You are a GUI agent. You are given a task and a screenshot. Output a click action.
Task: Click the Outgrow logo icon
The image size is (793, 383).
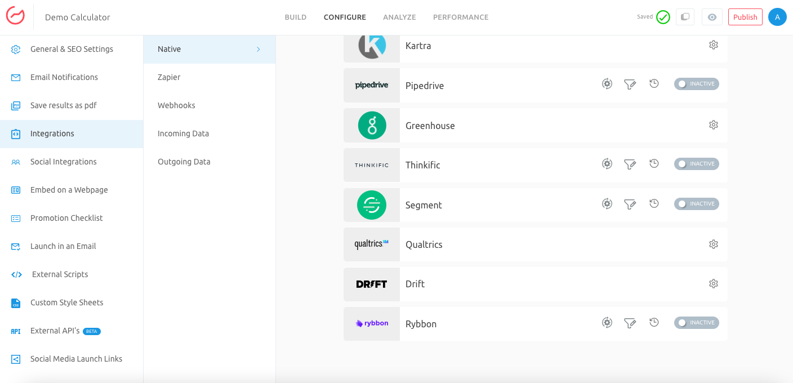click(15, 16)
